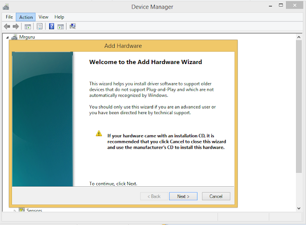The image size is (306, 225).
Task: Open the Help menu
Action: [59, 17]
